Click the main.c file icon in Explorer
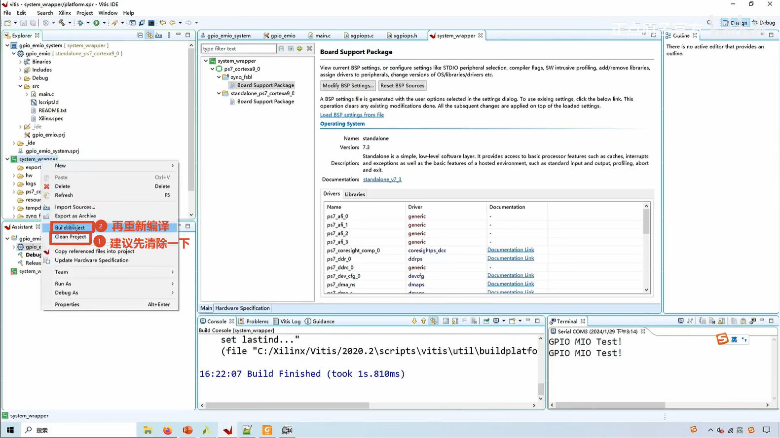This screenshot has width=780, height=438. tap(34, 94)
